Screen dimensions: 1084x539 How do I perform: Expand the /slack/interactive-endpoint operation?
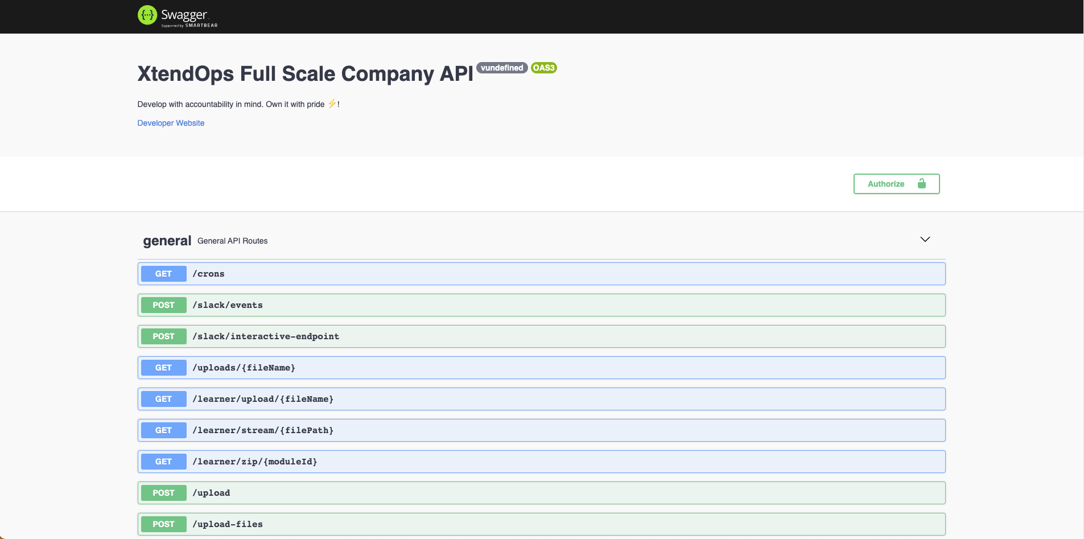pos(512,336)
